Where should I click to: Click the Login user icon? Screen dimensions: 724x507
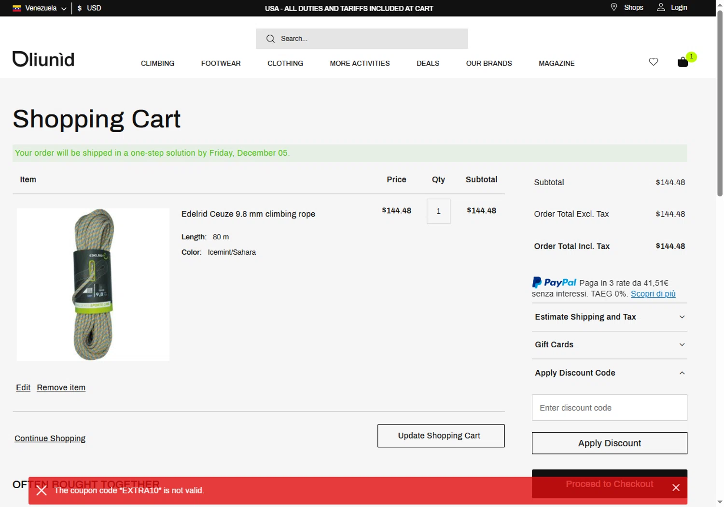(x=661, y=7)
